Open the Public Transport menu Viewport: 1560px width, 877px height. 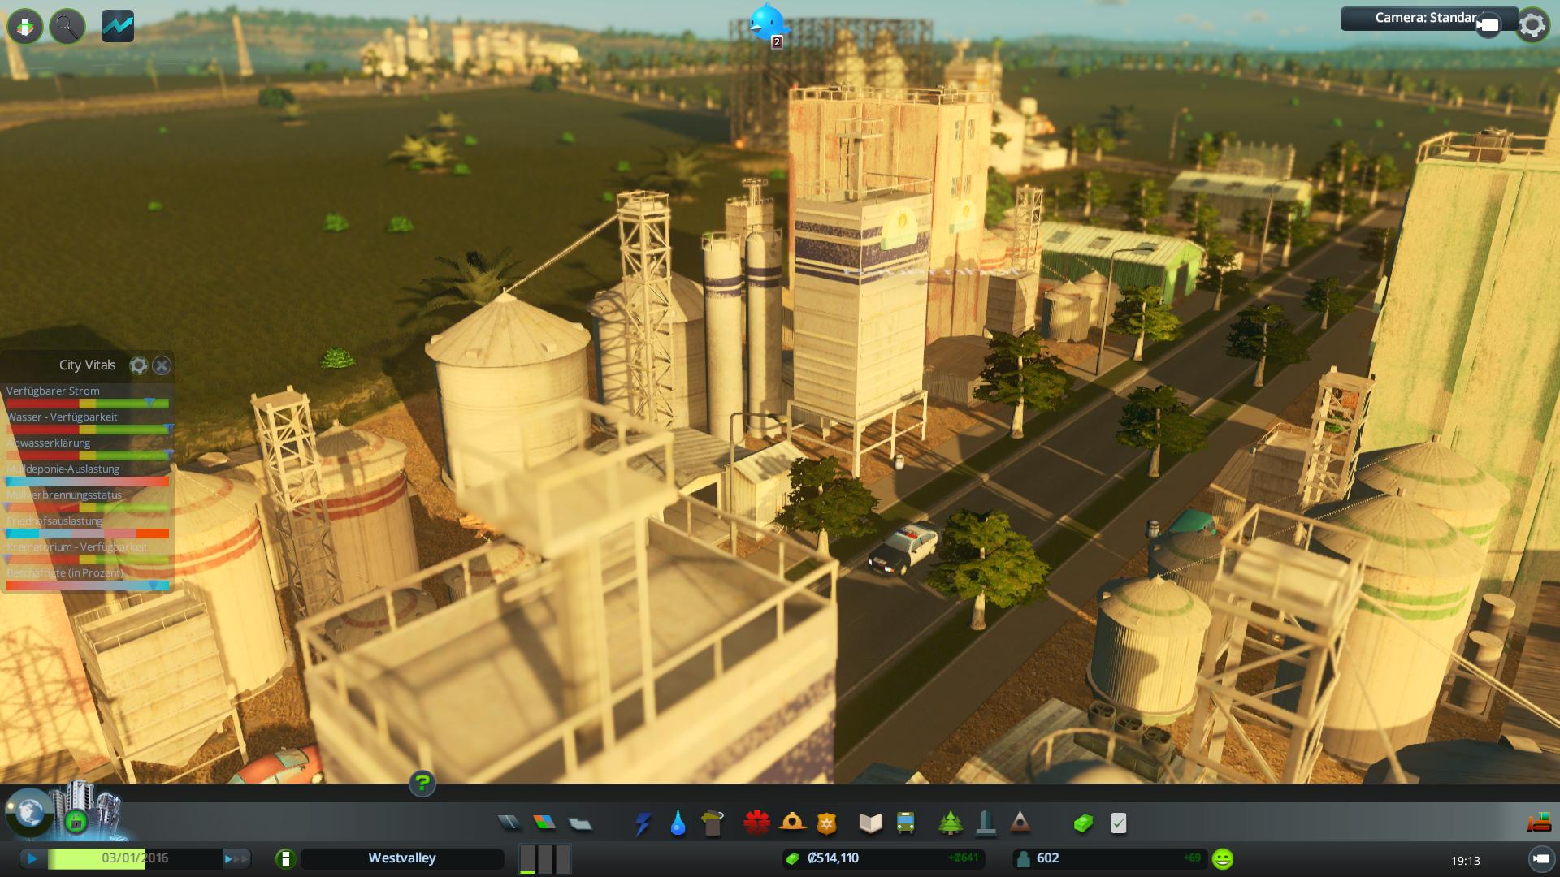(906, 823)
